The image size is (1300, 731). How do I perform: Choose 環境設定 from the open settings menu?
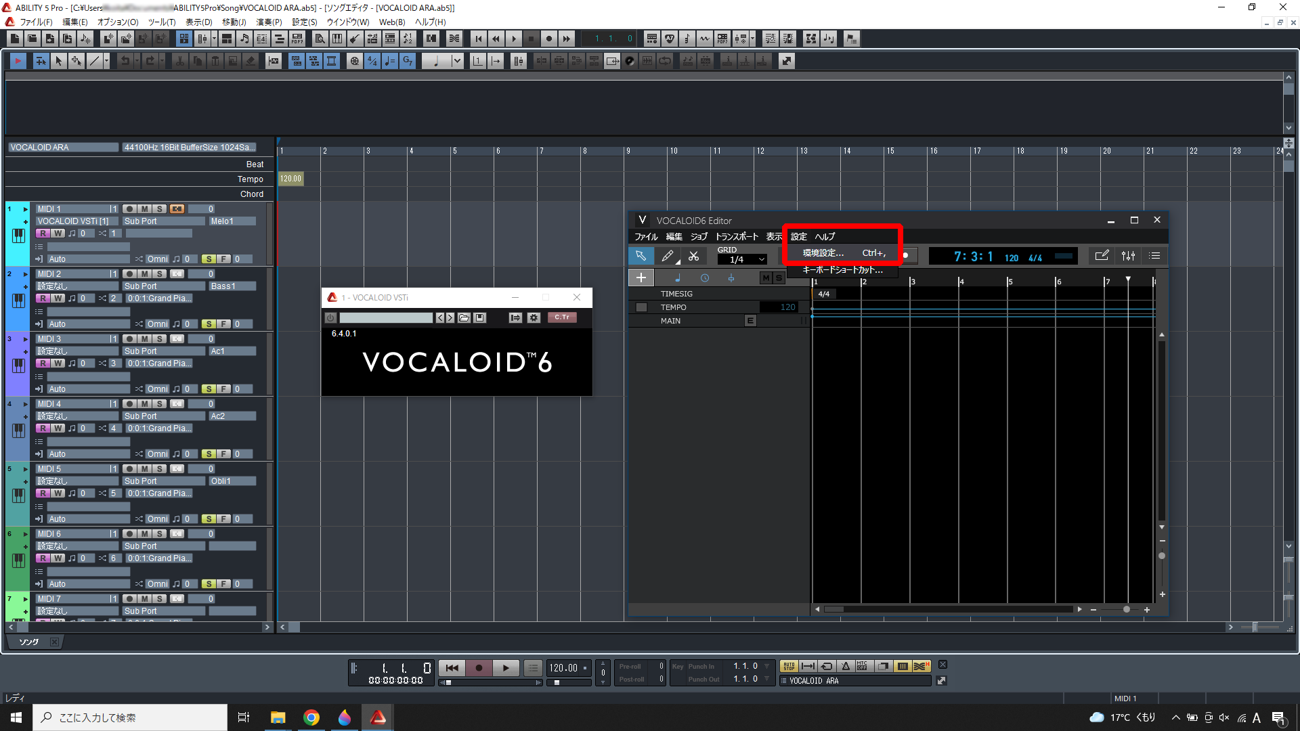821,252
